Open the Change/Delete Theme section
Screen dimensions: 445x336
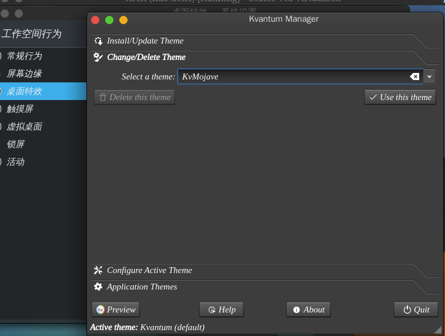coord(264,57)
